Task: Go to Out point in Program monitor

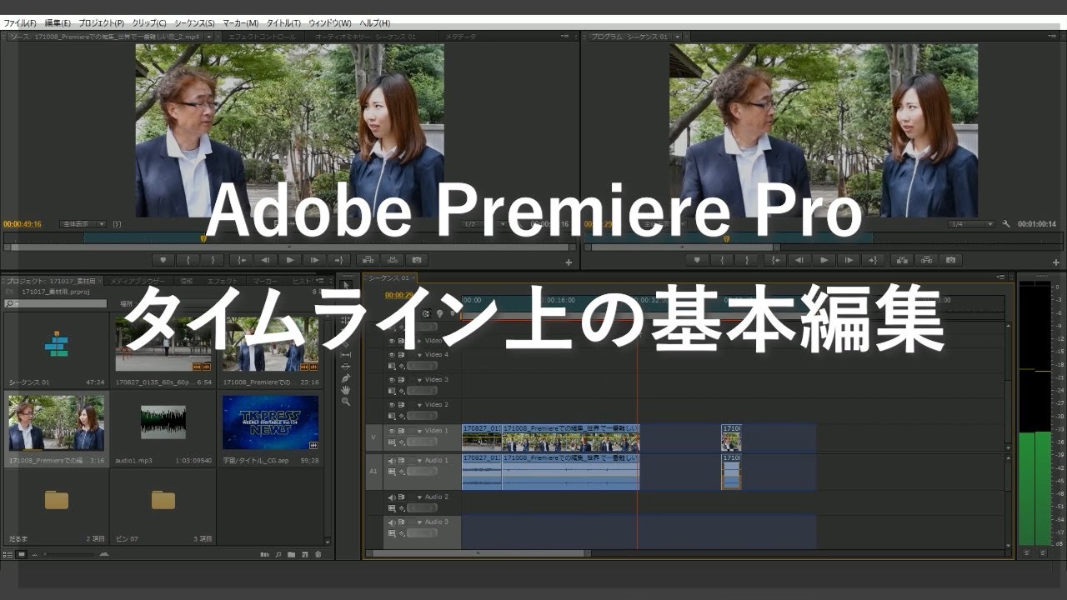Action: tap(872, 260)
